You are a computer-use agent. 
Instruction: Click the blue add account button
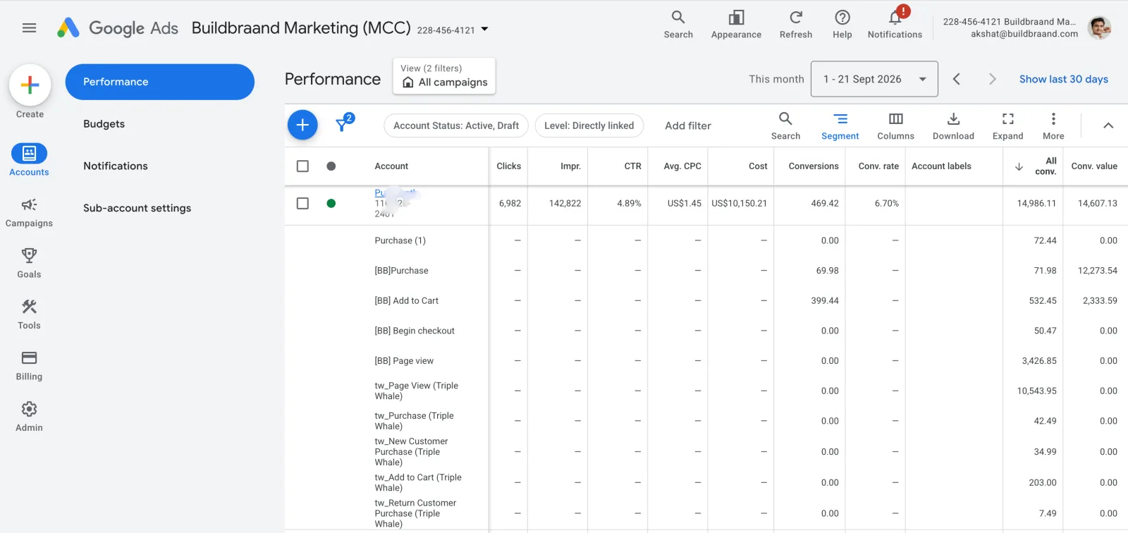[302, 125]
